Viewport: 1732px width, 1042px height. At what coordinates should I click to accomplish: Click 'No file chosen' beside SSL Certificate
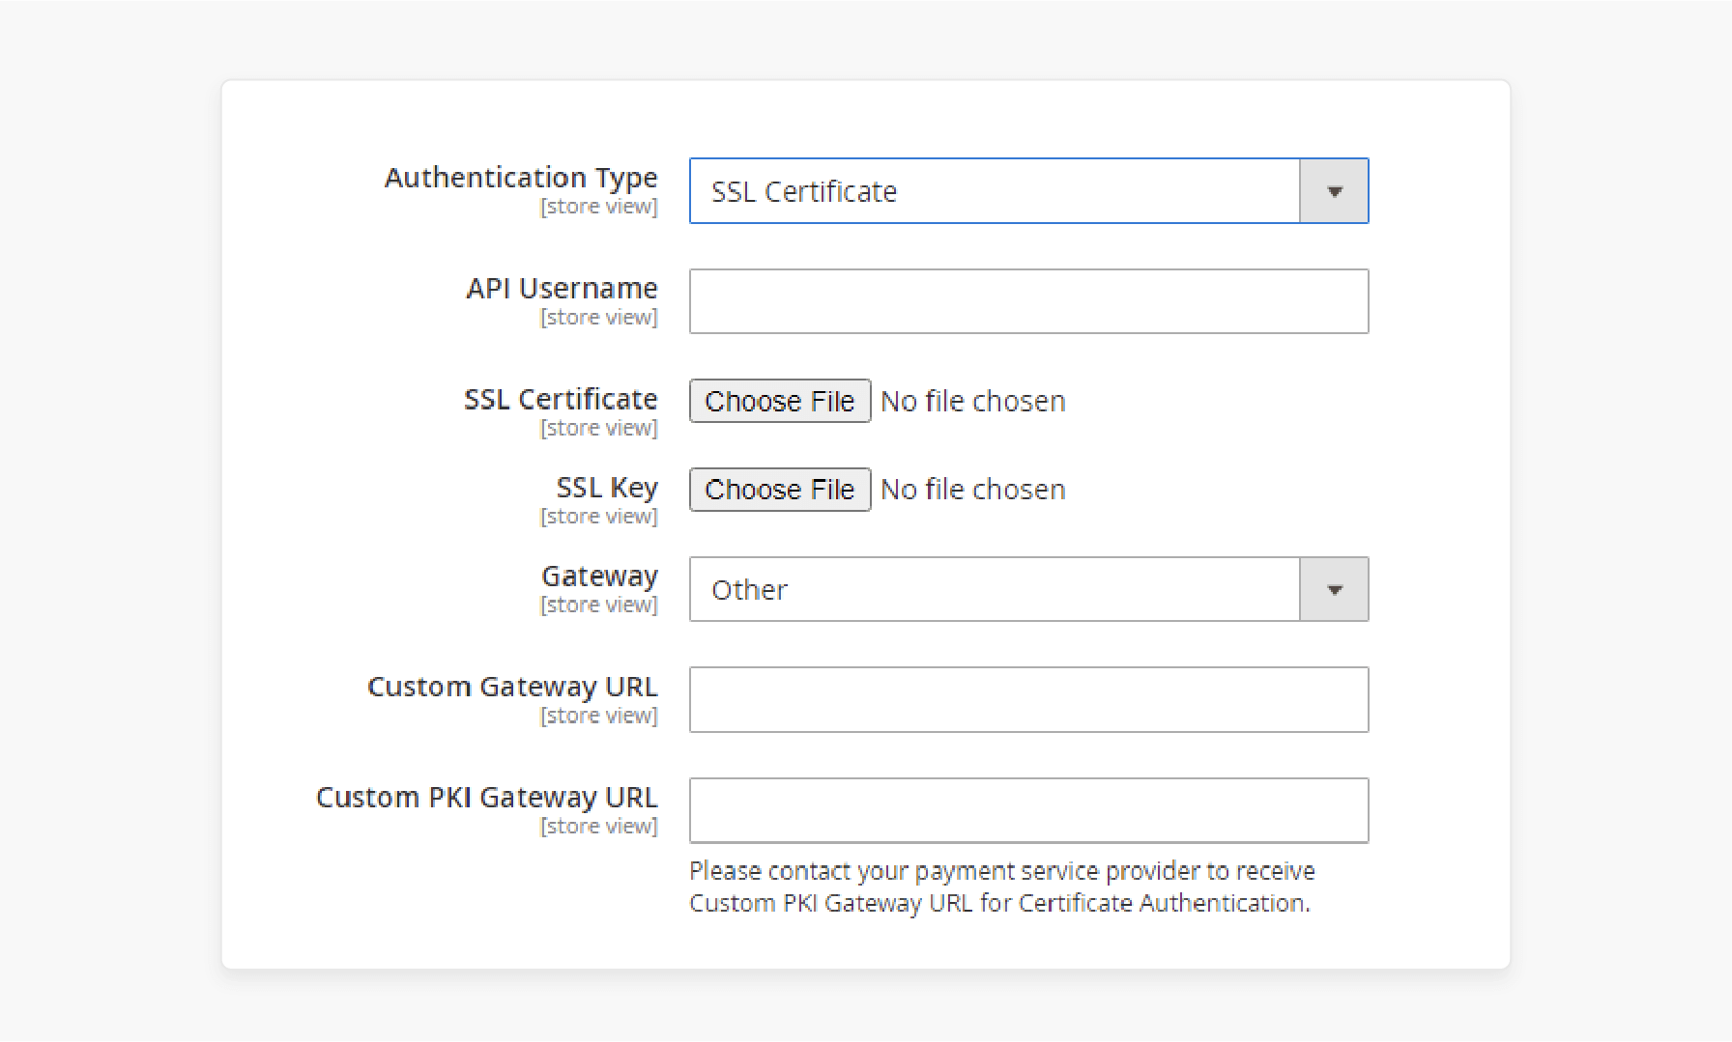tap(973, 401)
